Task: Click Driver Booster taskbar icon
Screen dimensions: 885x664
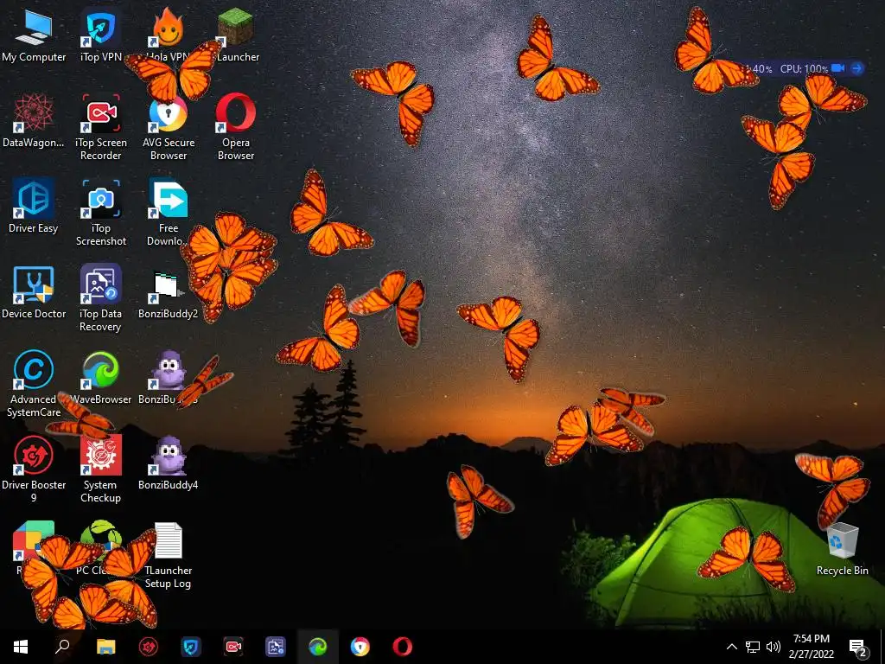Action: [149, 647]
